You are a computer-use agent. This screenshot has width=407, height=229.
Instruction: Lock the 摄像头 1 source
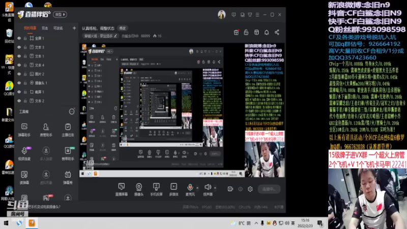[x=25, y=83]
